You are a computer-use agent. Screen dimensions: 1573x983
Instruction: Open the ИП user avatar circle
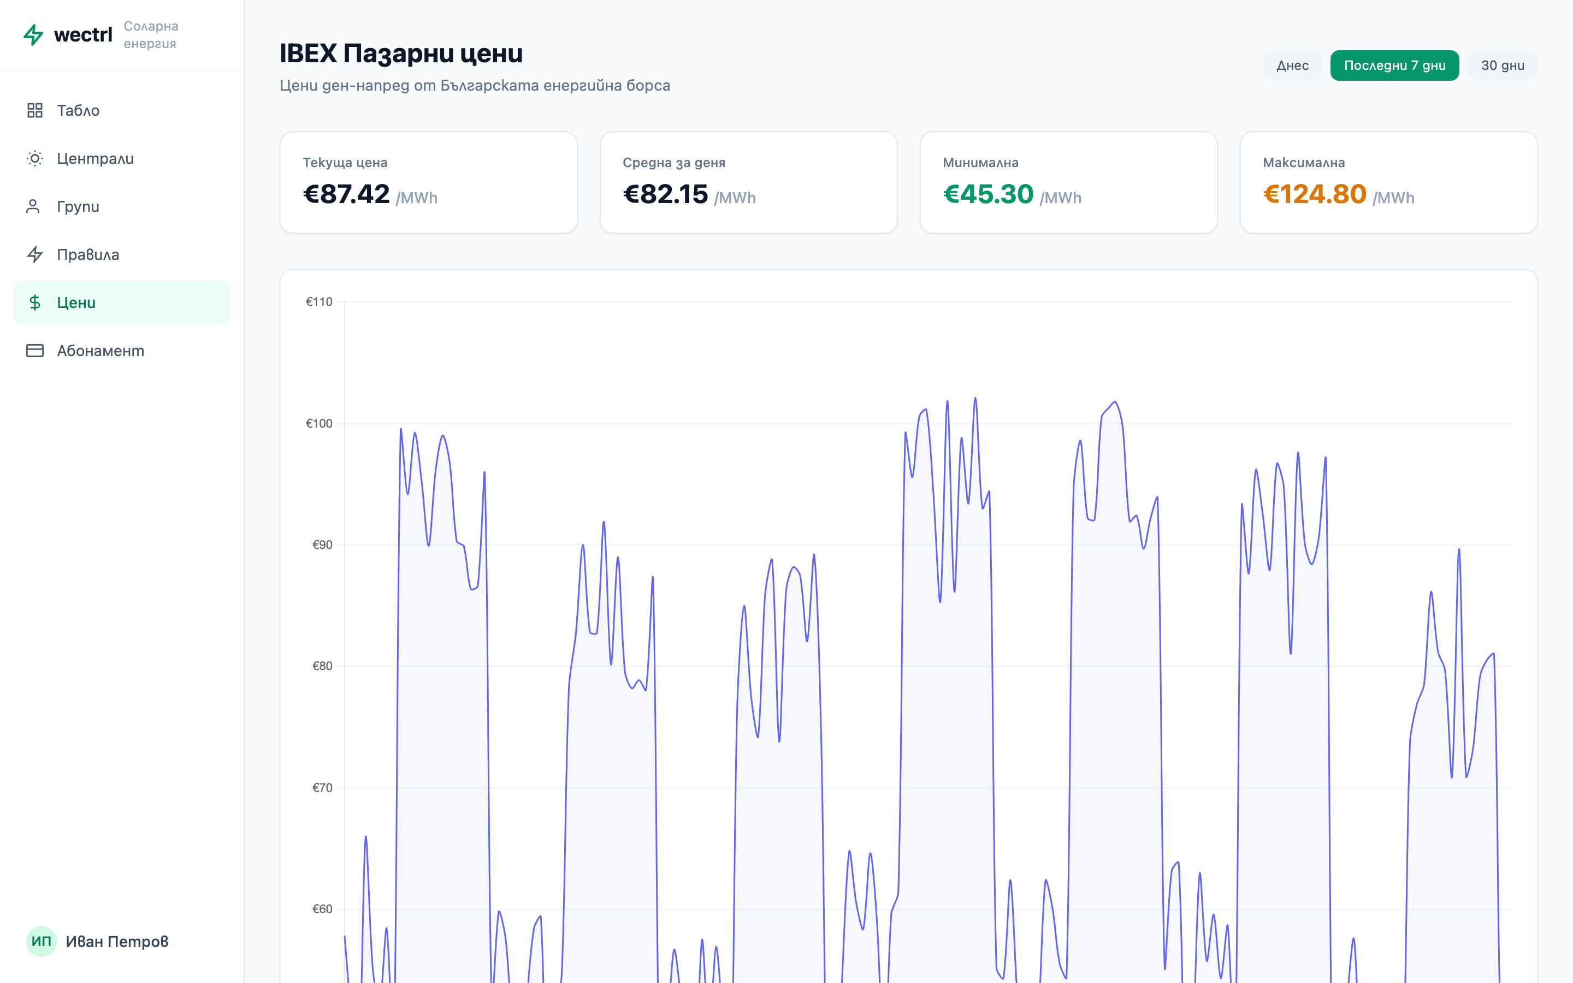(40, 941)
